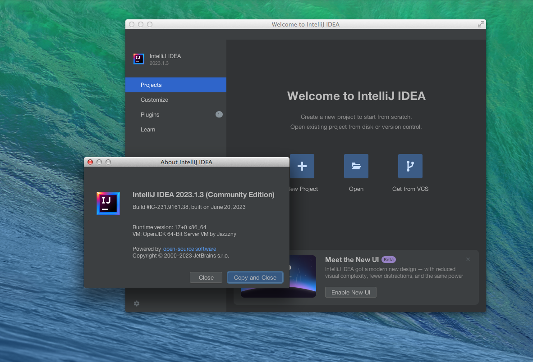Dismiss the Meet the New UI banner
Screen dimensions: 533x362
(x=468, y=259)
